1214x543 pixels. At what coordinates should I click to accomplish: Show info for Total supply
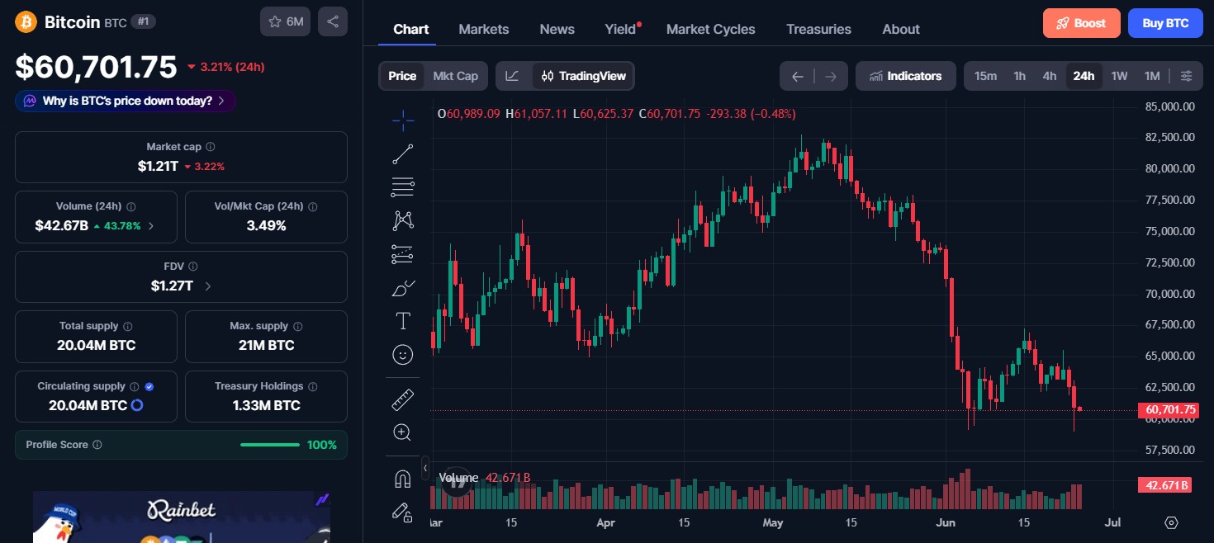click(128, 326)
